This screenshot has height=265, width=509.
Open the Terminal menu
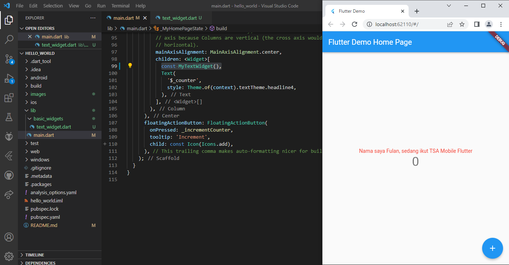tap(120, 6)
